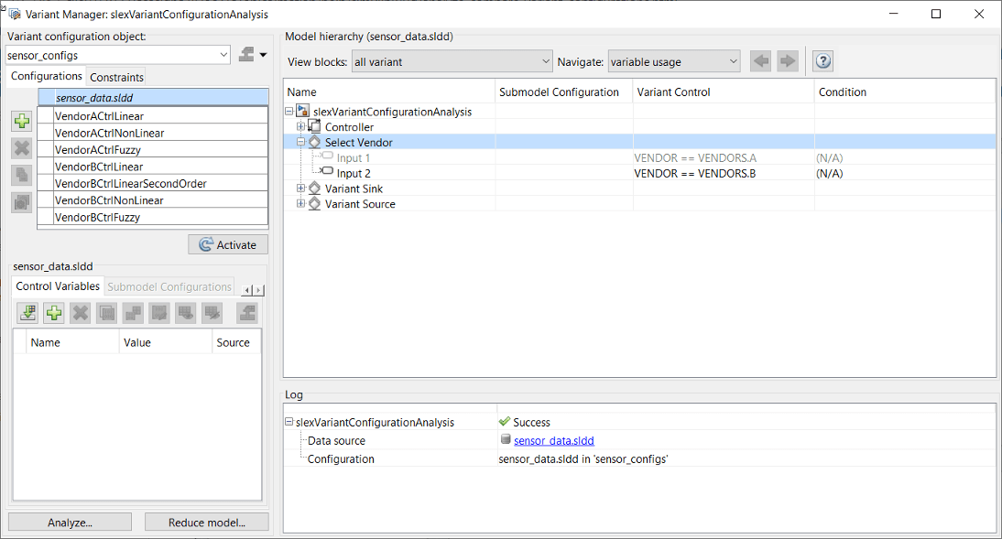Click the hide variable usage icon
The height and width of the screenshot is (539, 1002).
(x=212, y=312)
